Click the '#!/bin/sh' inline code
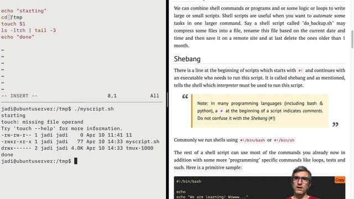 [x=284, y=140]
